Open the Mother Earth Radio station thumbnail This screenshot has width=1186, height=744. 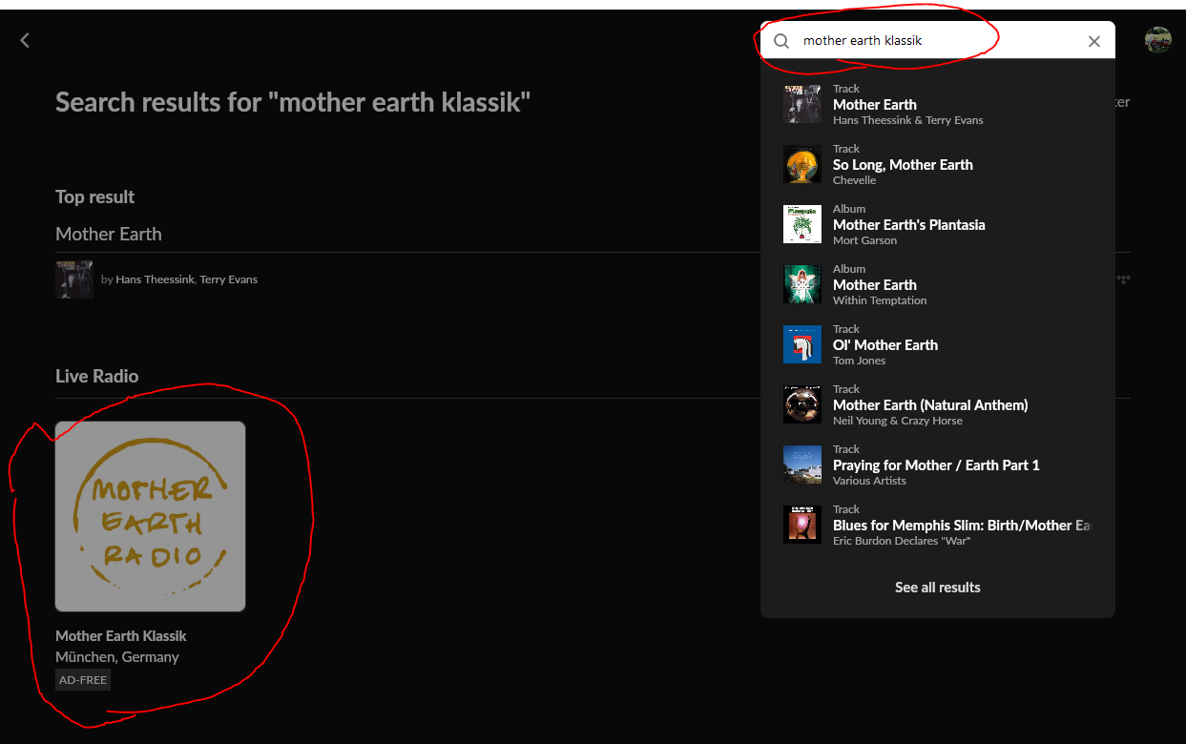pyautogui.click(x=150, y=516)
